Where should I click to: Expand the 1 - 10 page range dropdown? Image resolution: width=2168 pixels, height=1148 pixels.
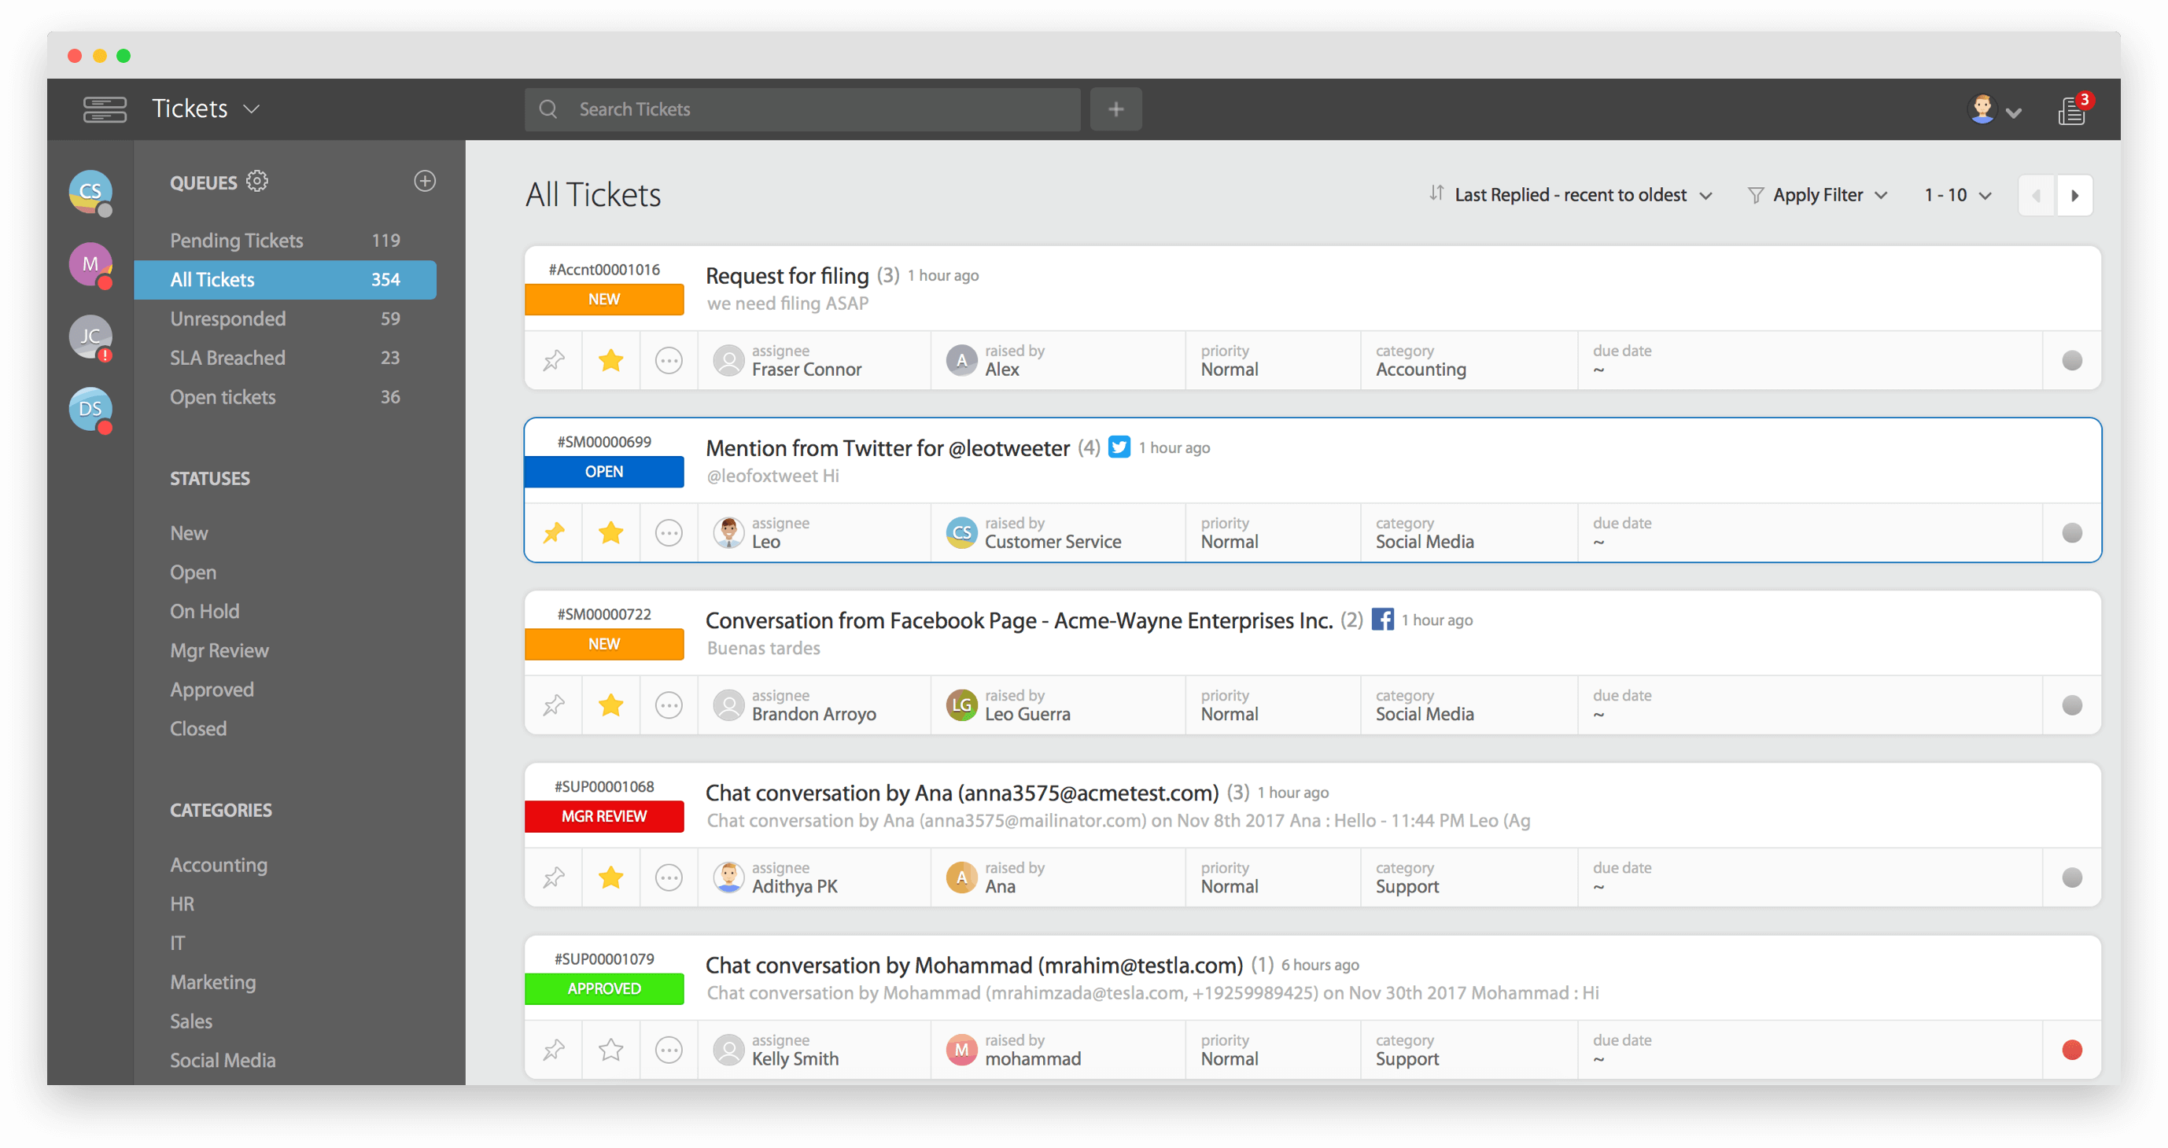1958,195
